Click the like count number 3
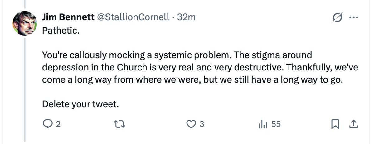This screenshot has height=144, width=374. 202,125
